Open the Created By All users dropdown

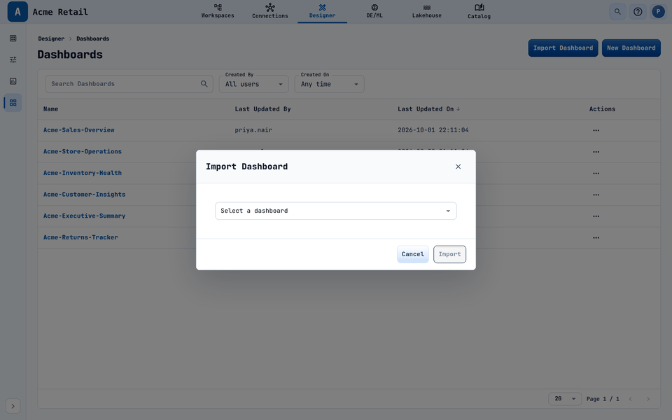[x=253, y=84]
